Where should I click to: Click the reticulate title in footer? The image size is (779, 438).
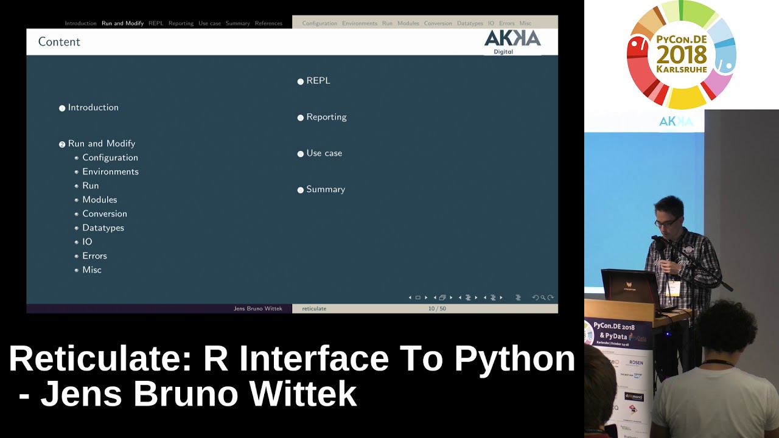pyautogui.click(x=314, y=308)
